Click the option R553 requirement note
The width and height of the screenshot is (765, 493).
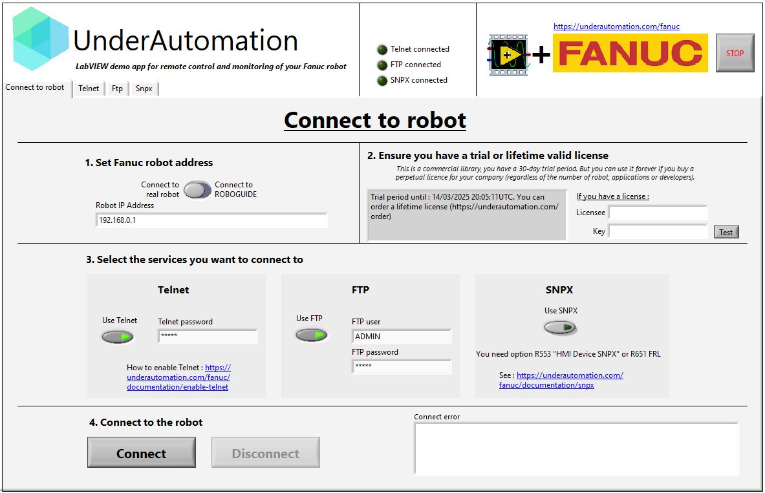click(568, 354)
